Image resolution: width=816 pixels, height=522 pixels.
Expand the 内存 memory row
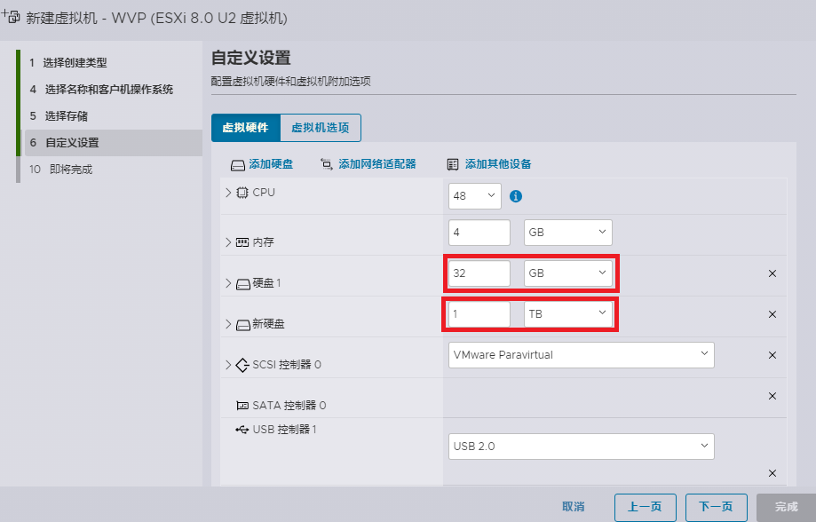228,241
